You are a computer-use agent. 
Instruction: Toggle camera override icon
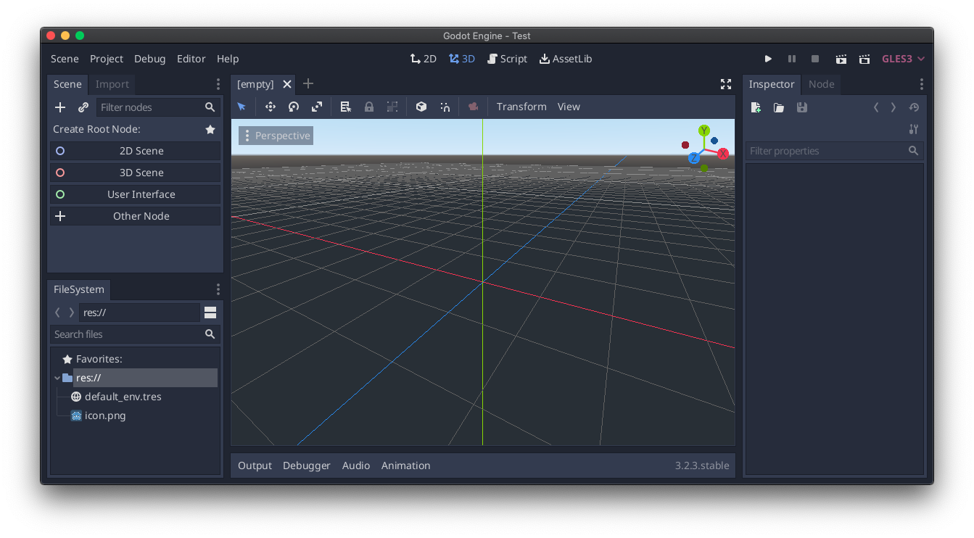pos(474,107)
